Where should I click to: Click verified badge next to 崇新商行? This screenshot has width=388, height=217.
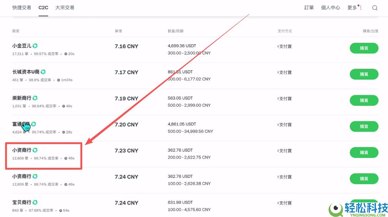point(35,98)
